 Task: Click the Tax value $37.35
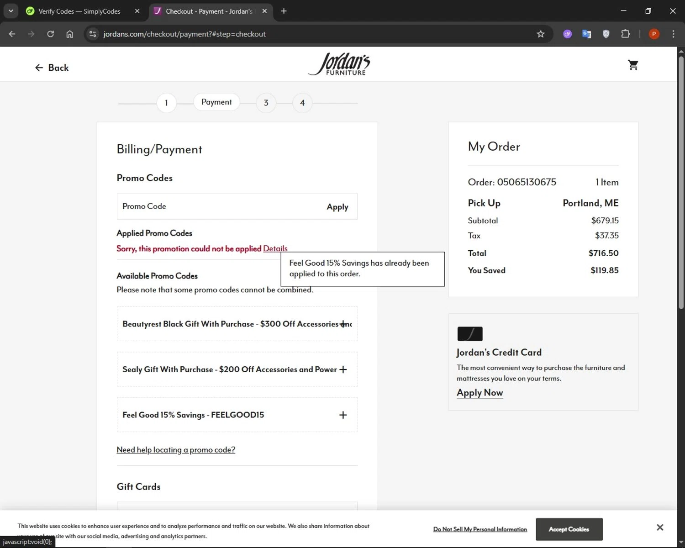pyautogui.click(x=607, y=236)
